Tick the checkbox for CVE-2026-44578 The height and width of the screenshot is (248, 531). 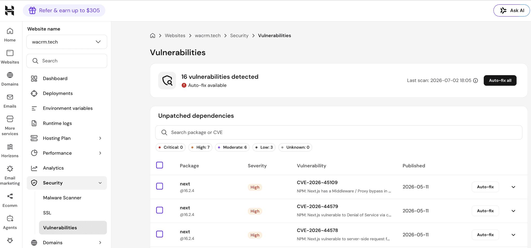click(x=159, y=234)
